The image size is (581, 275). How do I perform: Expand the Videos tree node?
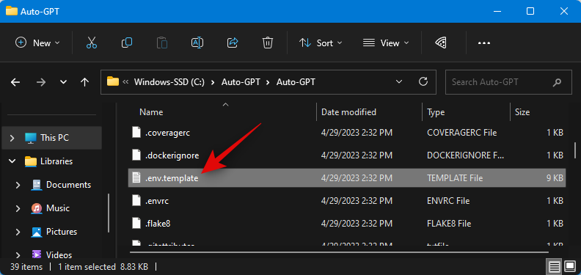click(x=18, y=255)
